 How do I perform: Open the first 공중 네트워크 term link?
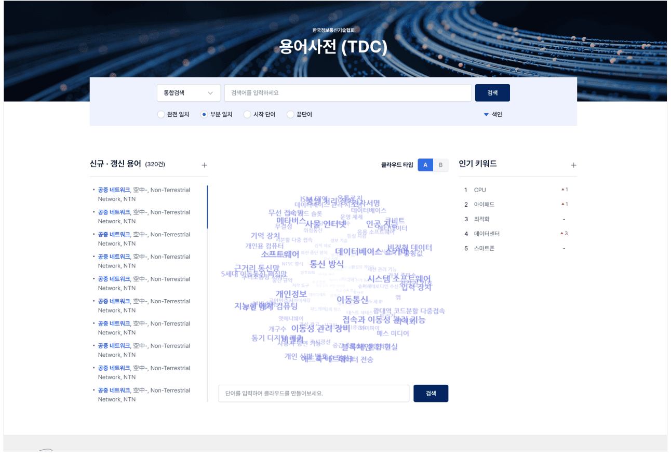pyautogui.click(x=114, y=190)
